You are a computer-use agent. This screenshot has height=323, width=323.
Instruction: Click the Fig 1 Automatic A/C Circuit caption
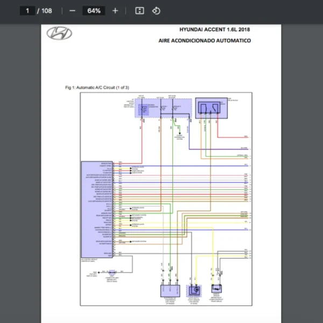coord(97,87)
